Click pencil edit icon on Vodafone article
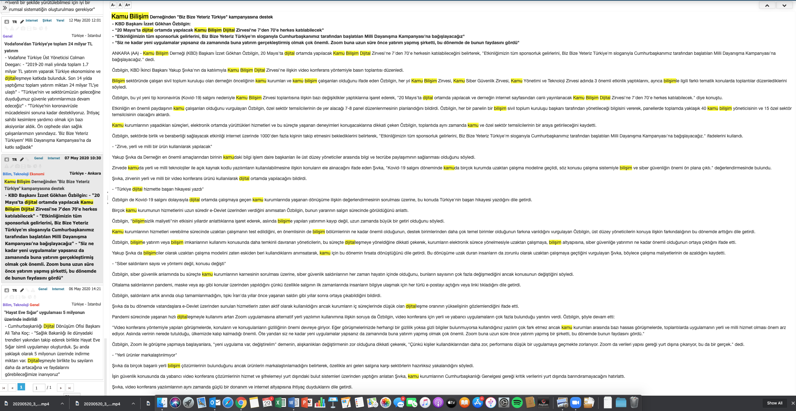This screenshot has height=411, width=796. [22, 22]
